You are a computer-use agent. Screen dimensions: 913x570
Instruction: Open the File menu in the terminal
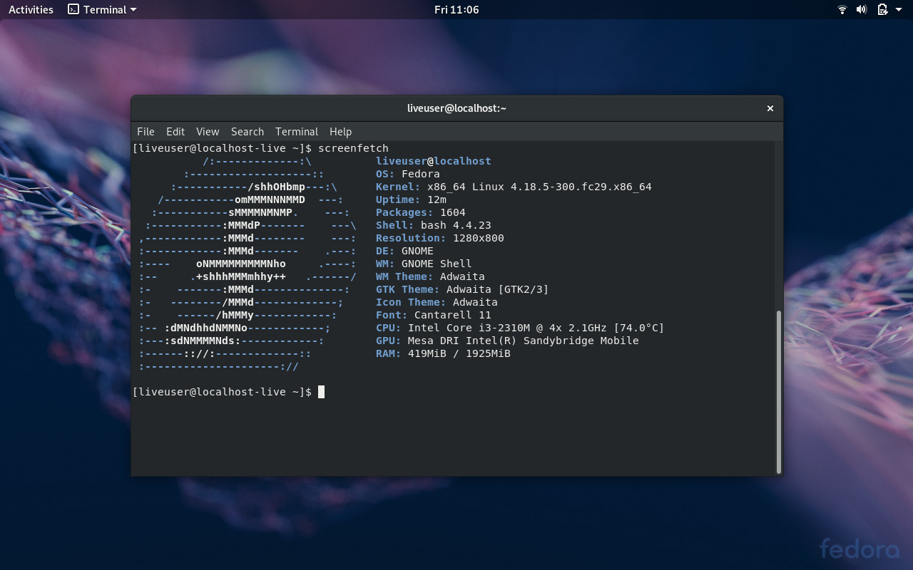tap(146, 131)
